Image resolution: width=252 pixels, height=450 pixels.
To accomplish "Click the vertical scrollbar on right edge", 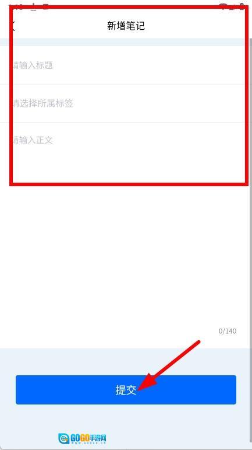I will pos(251,201).
